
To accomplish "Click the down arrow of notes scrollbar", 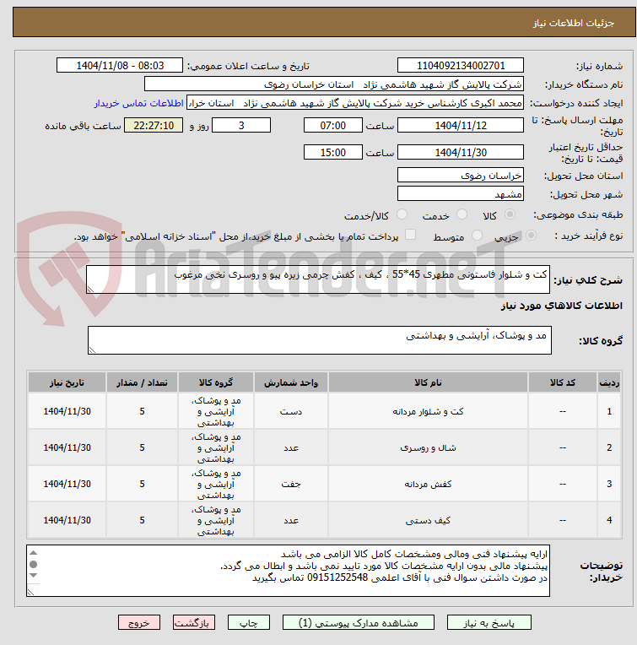I will coord(34,576).
